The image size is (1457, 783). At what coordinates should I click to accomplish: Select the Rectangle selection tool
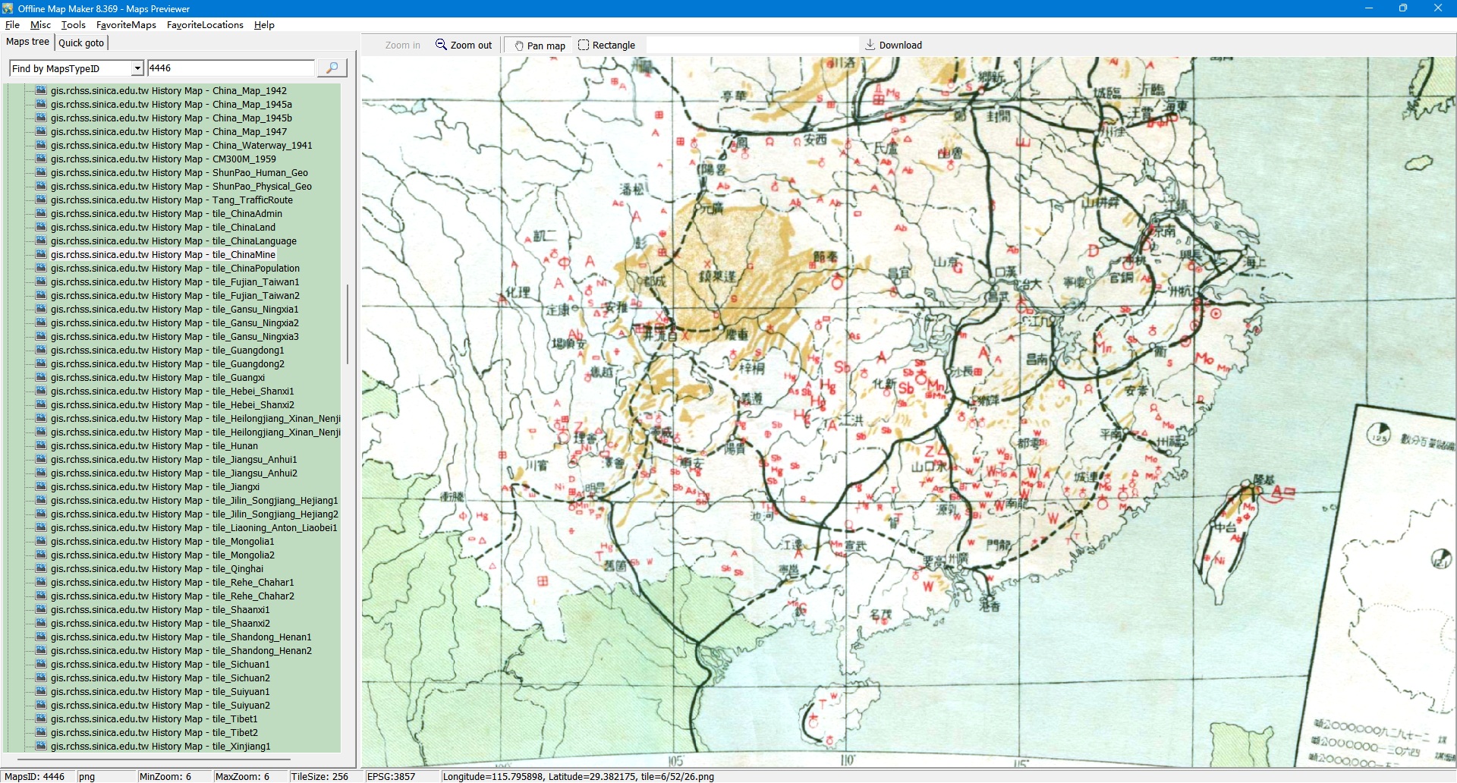(606, 46)
